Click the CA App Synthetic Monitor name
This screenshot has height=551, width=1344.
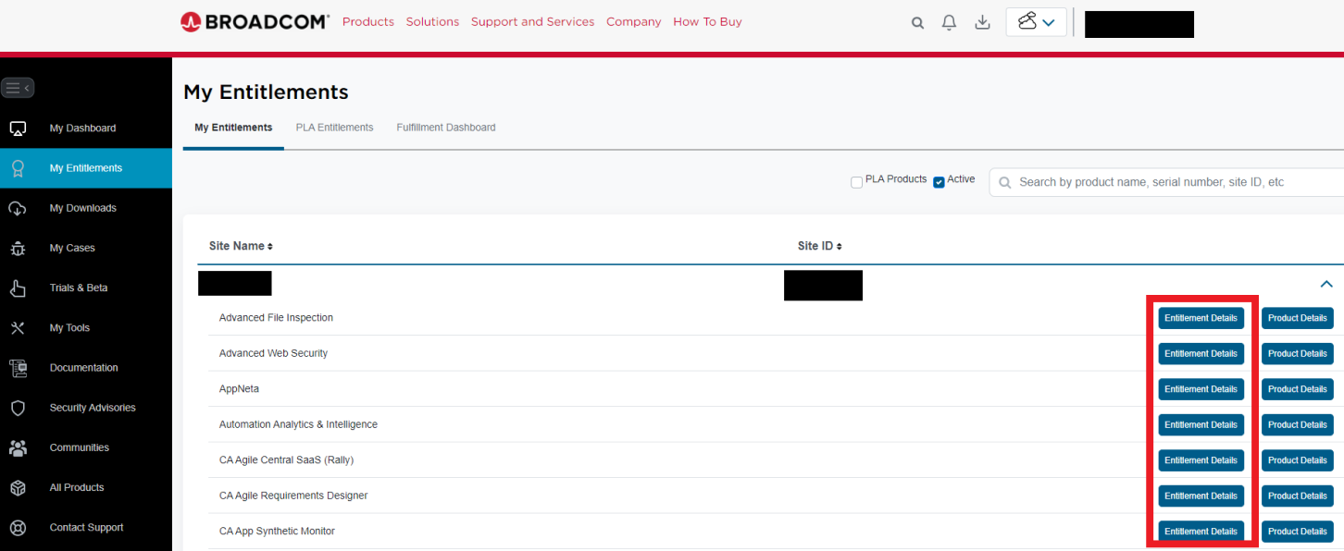[277, 532]
